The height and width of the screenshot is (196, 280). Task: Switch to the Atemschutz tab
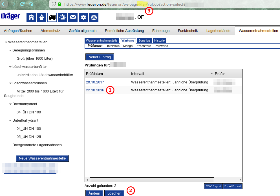pyautogui.click(x=50, y=31)
